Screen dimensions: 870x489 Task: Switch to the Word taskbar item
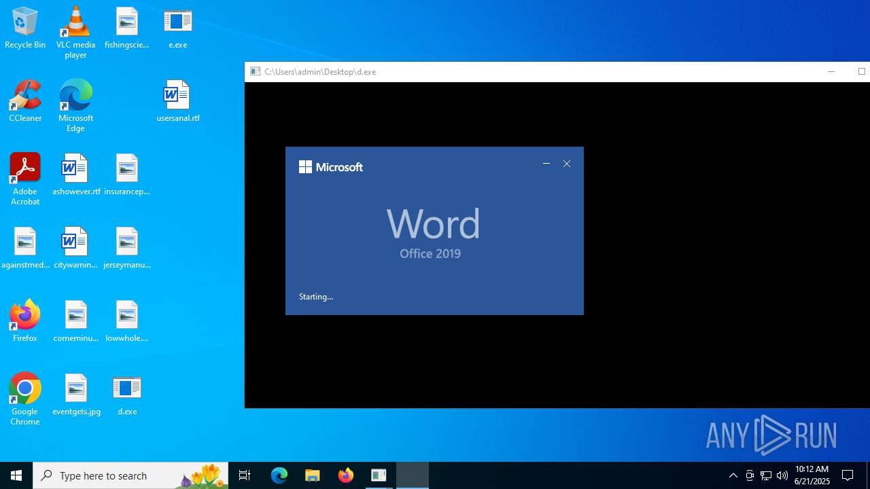(x=413, y=475)
